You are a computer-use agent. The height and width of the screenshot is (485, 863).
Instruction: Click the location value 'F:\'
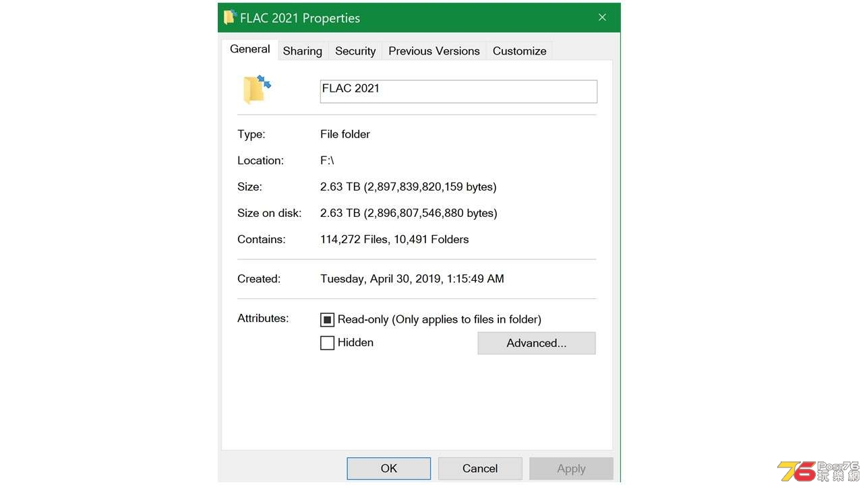(327, 160)
